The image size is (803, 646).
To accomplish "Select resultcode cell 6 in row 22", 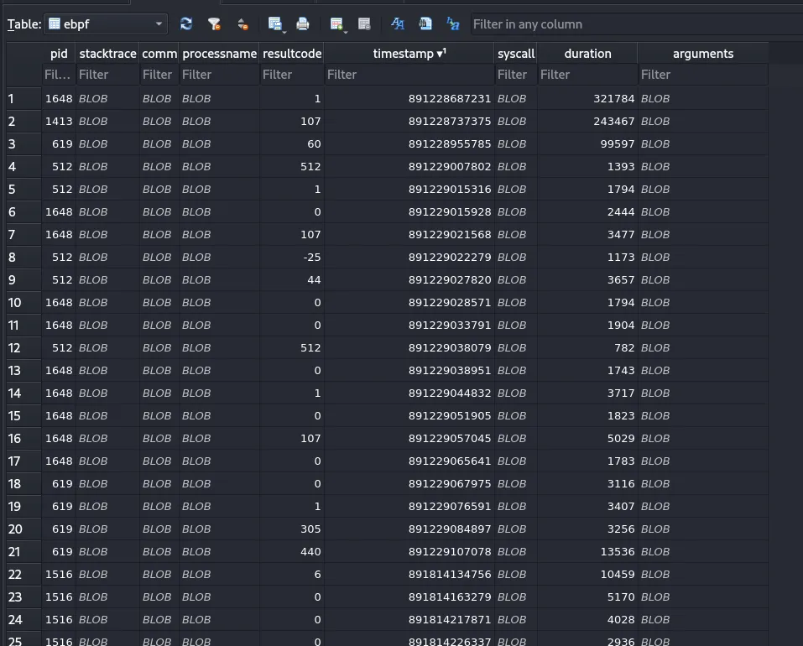I will 292,575.
